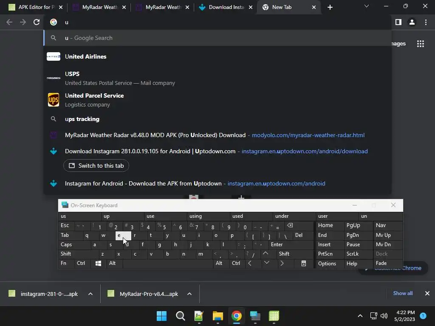Open Chrome three-dot menu
The height and width of the screenshot is (326, 435).
click(426, 22)
